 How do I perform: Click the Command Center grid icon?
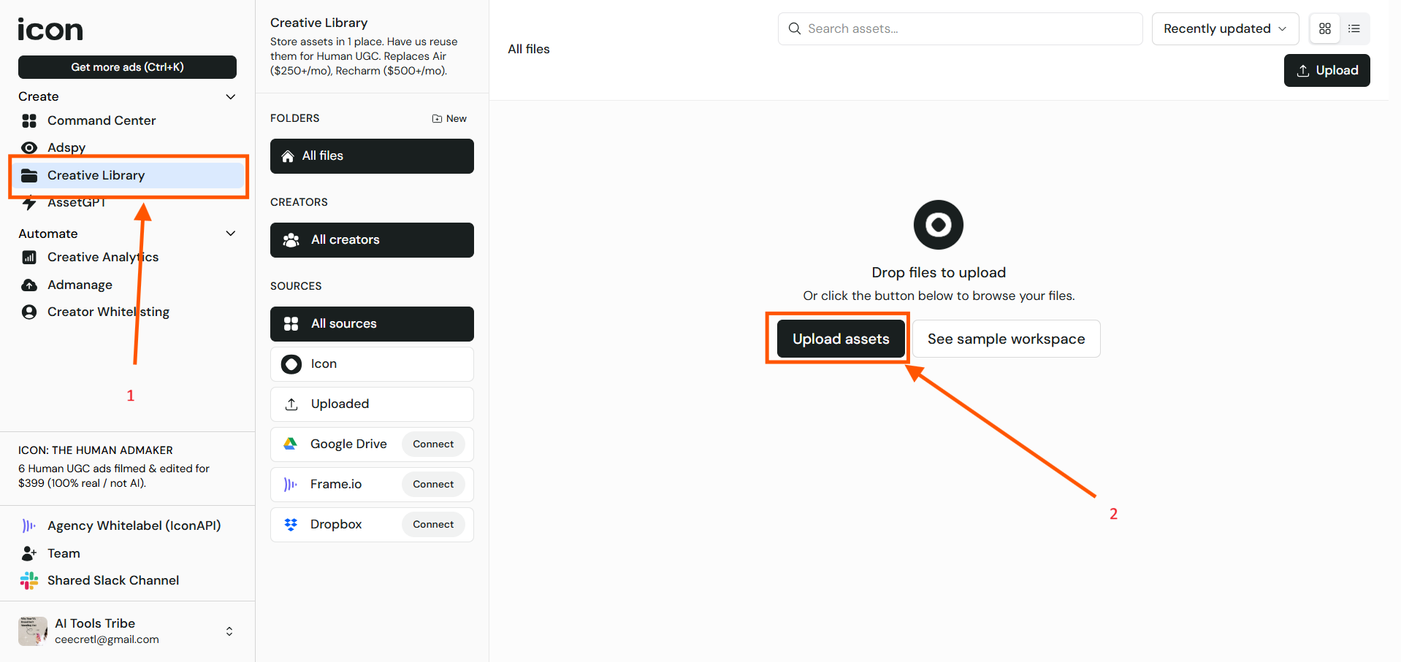pos(29,120)
